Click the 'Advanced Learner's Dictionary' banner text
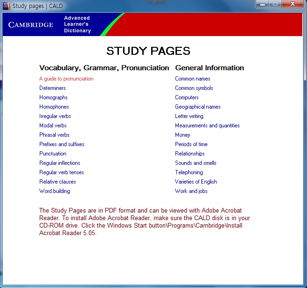307x288 pixels. coord(77,24)
